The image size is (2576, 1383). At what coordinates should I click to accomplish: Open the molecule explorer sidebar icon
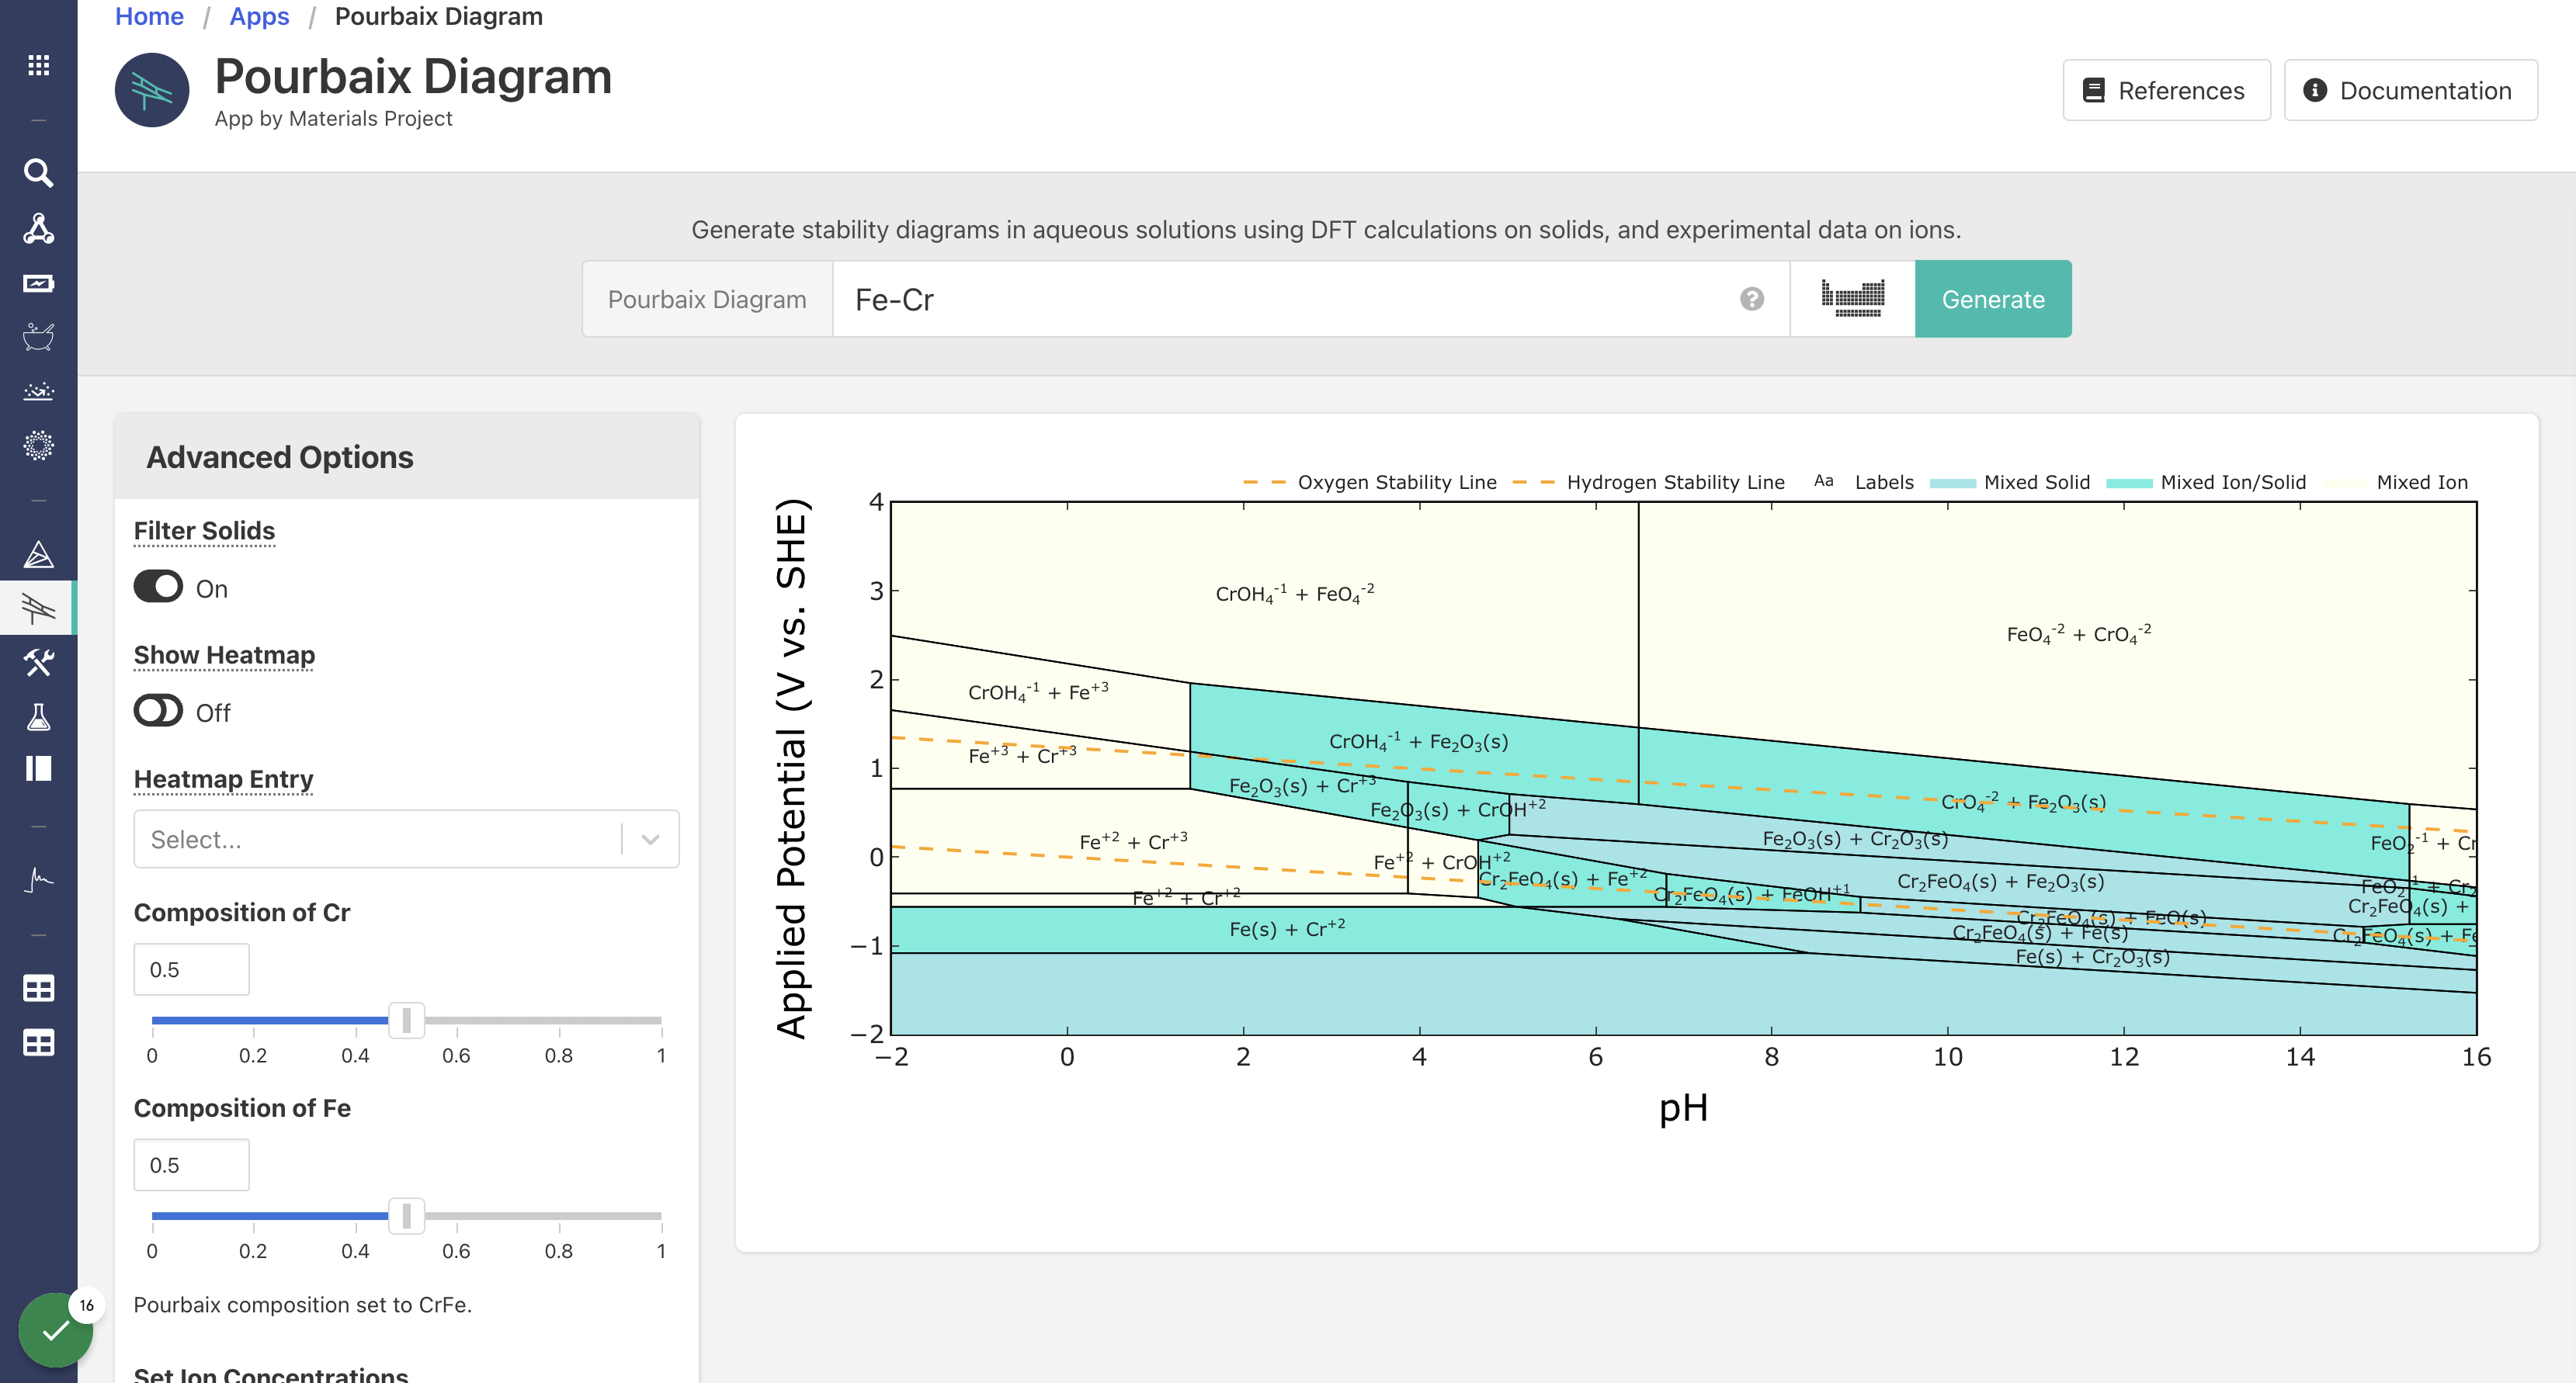(38, 228)
